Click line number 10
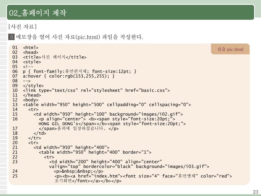 (15, 90)
